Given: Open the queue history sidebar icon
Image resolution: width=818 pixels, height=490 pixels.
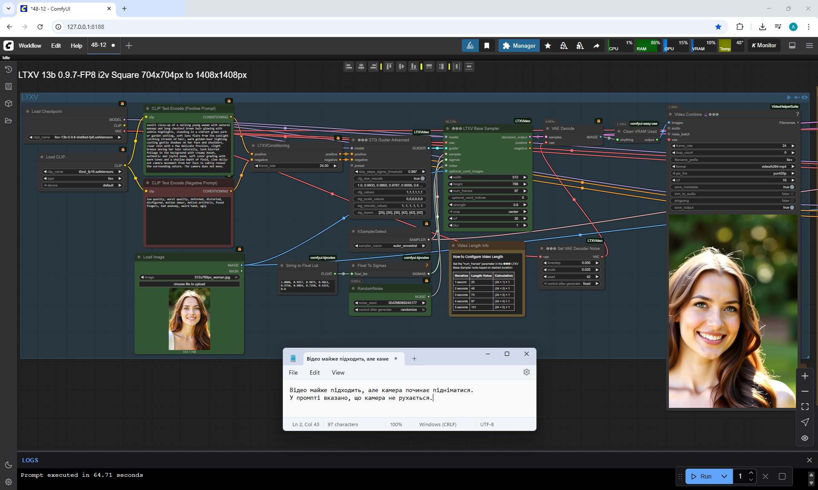Looking at the screenshot, I should [8, 69].
